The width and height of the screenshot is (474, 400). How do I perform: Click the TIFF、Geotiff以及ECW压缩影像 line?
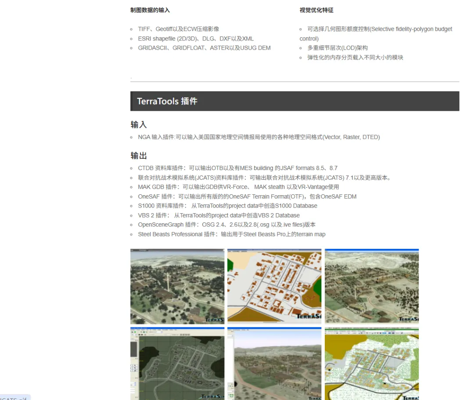[178, 29]
